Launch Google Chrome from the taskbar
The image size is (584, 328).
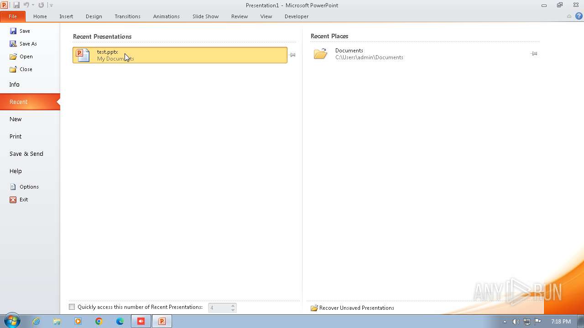click(99, 321)
